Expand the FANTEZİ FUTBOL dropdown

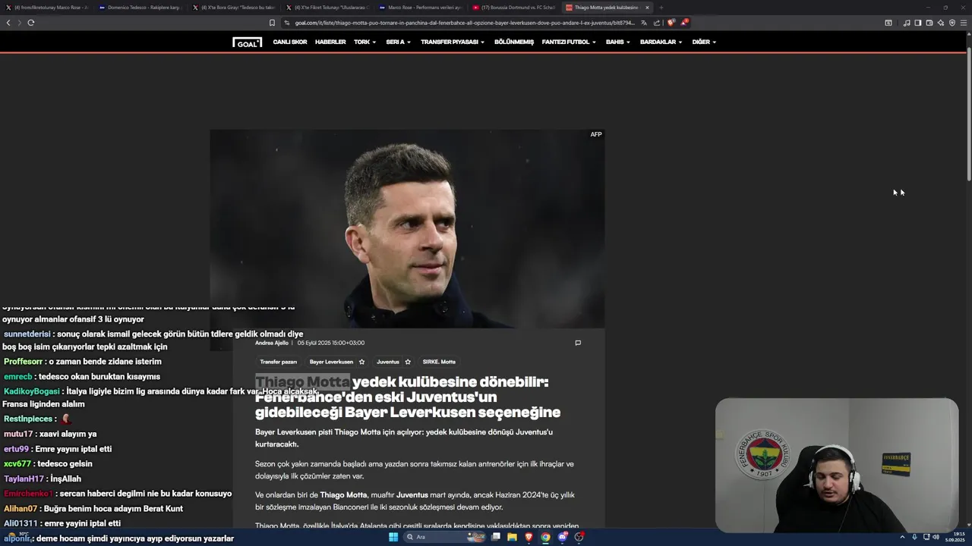(569, 42)
